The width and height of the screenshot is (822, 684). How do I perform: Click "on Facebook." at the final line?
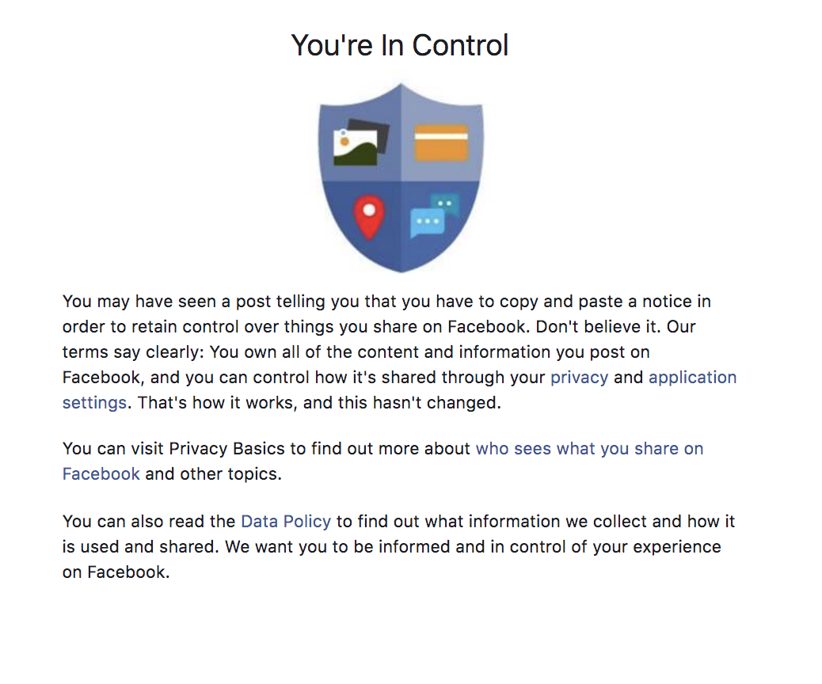point(116,572)
